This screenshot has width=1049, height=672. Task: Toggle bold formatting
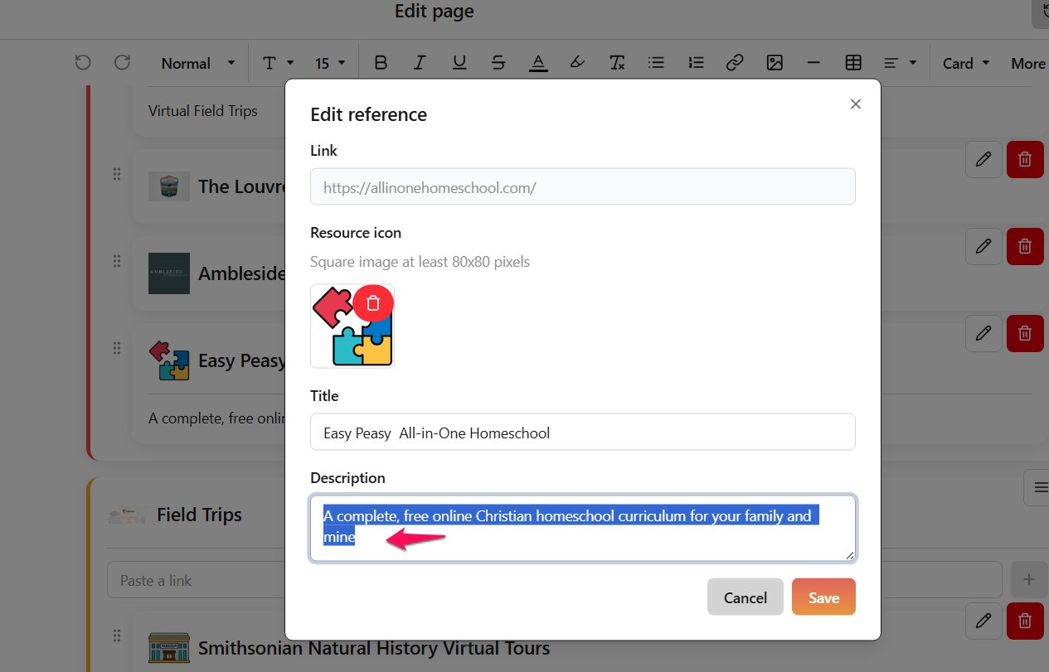click(381, 63)
